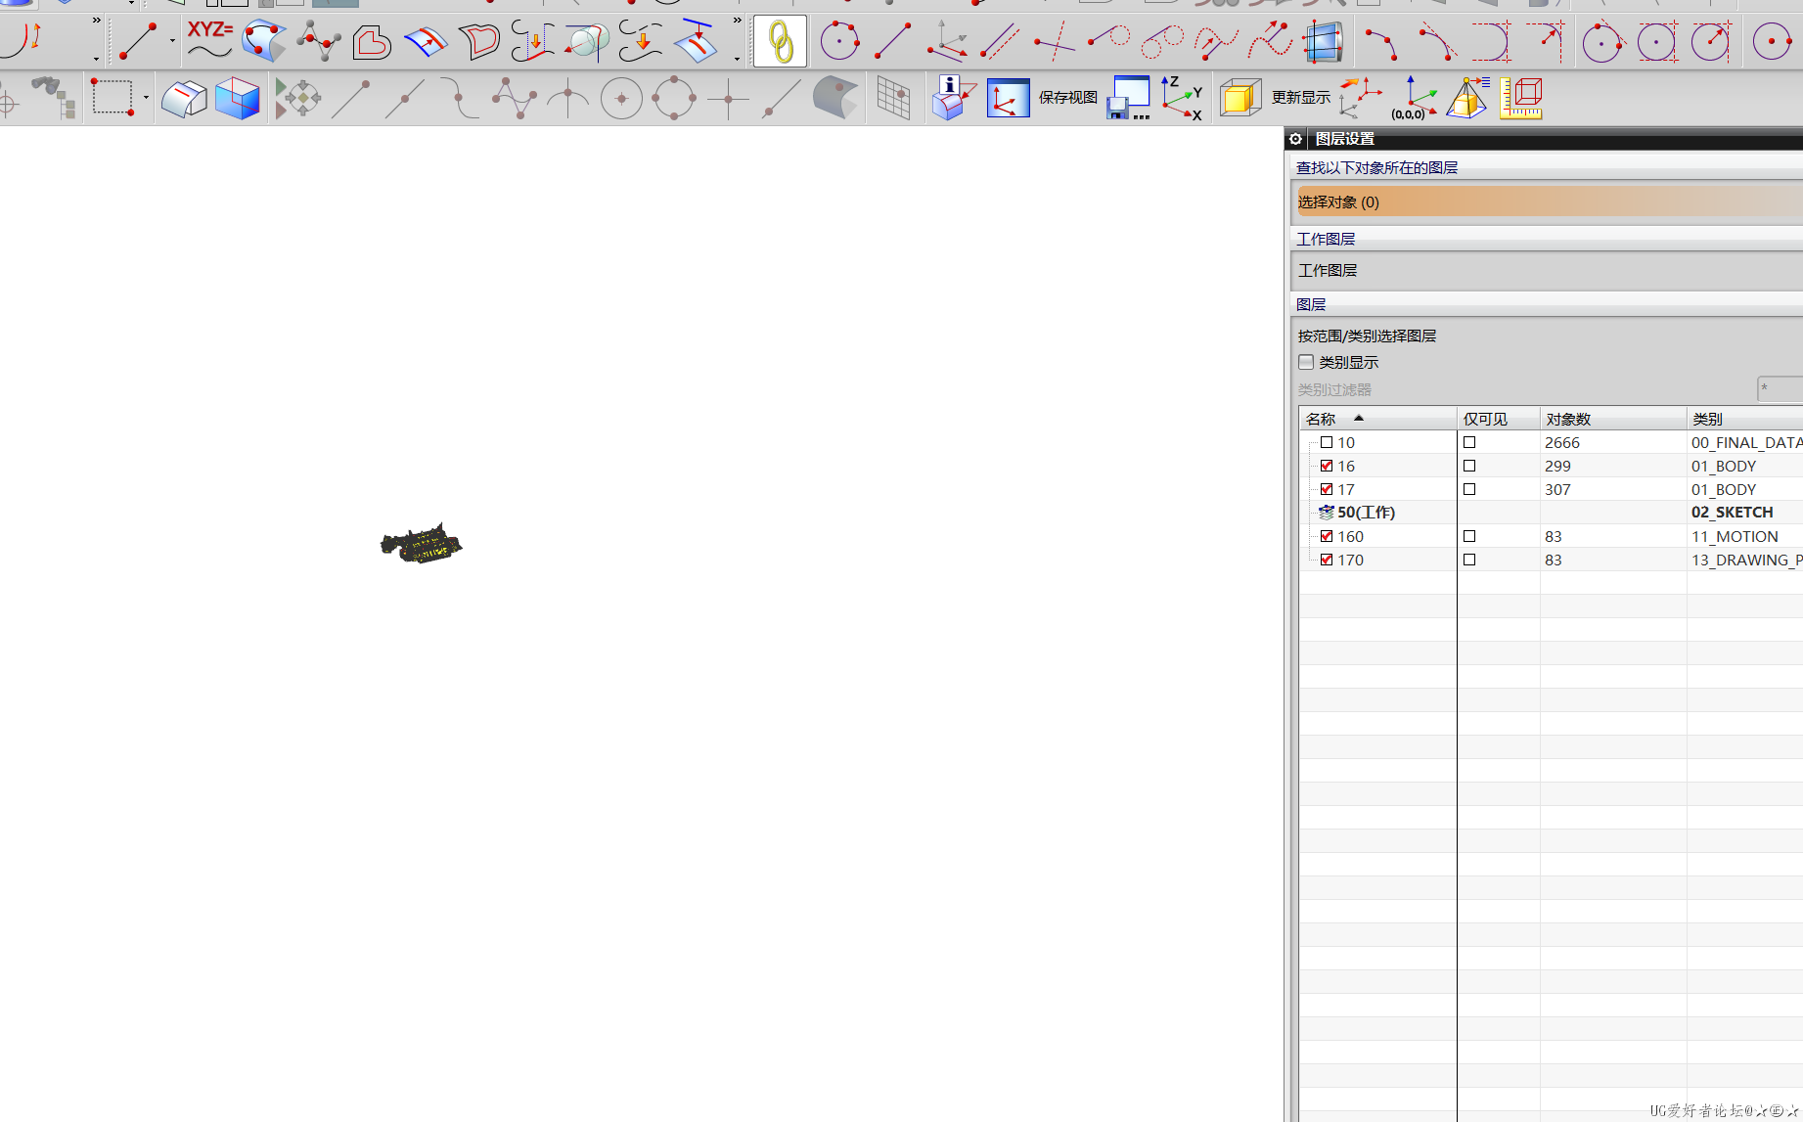This screenshot has height=1122, width=1803.
Task: Click the cylinder intersection curve icon
Action: coord(587,41)
